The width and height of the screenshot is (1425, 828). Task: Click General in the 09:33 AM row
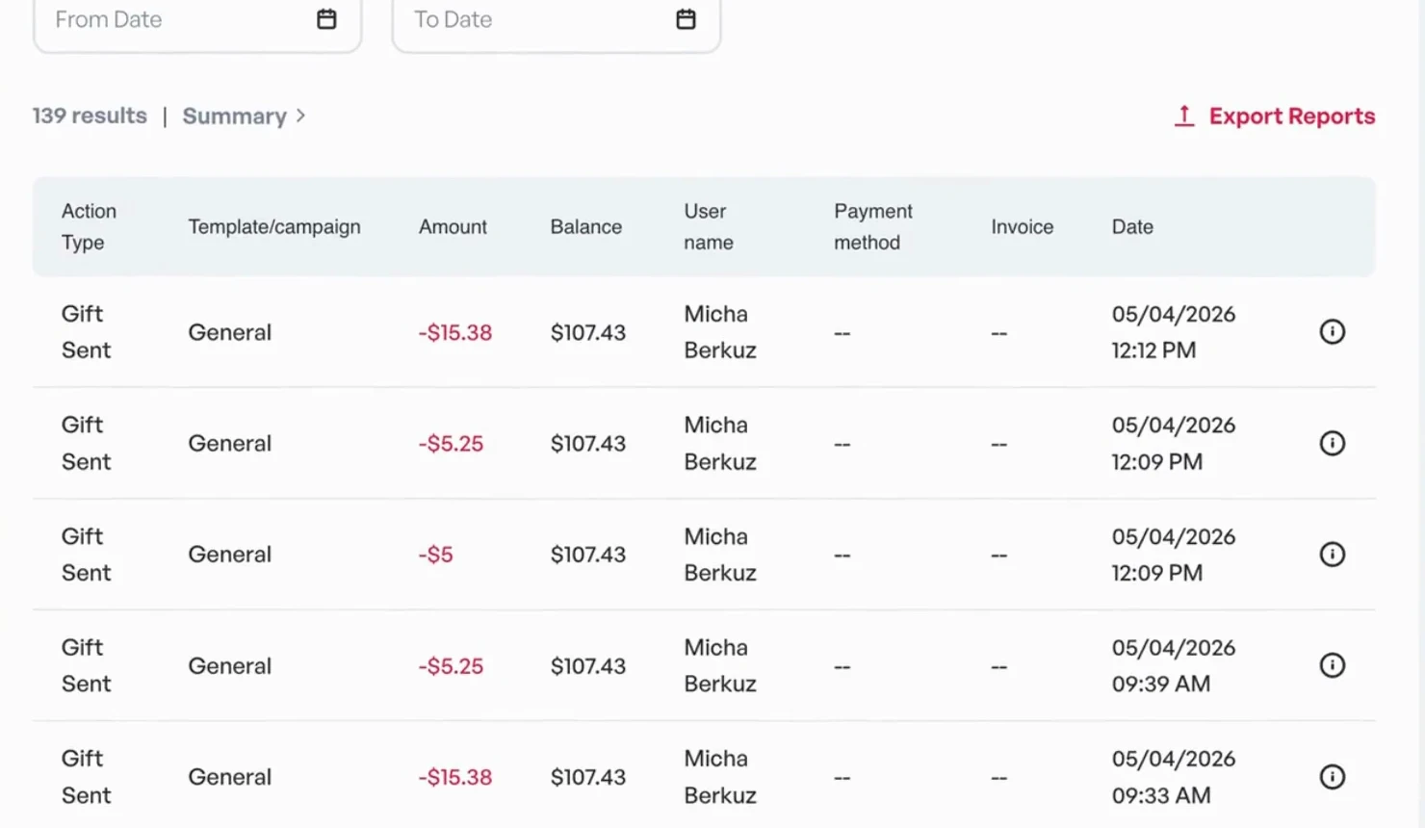pyautogui.click(x=229, y=777)
